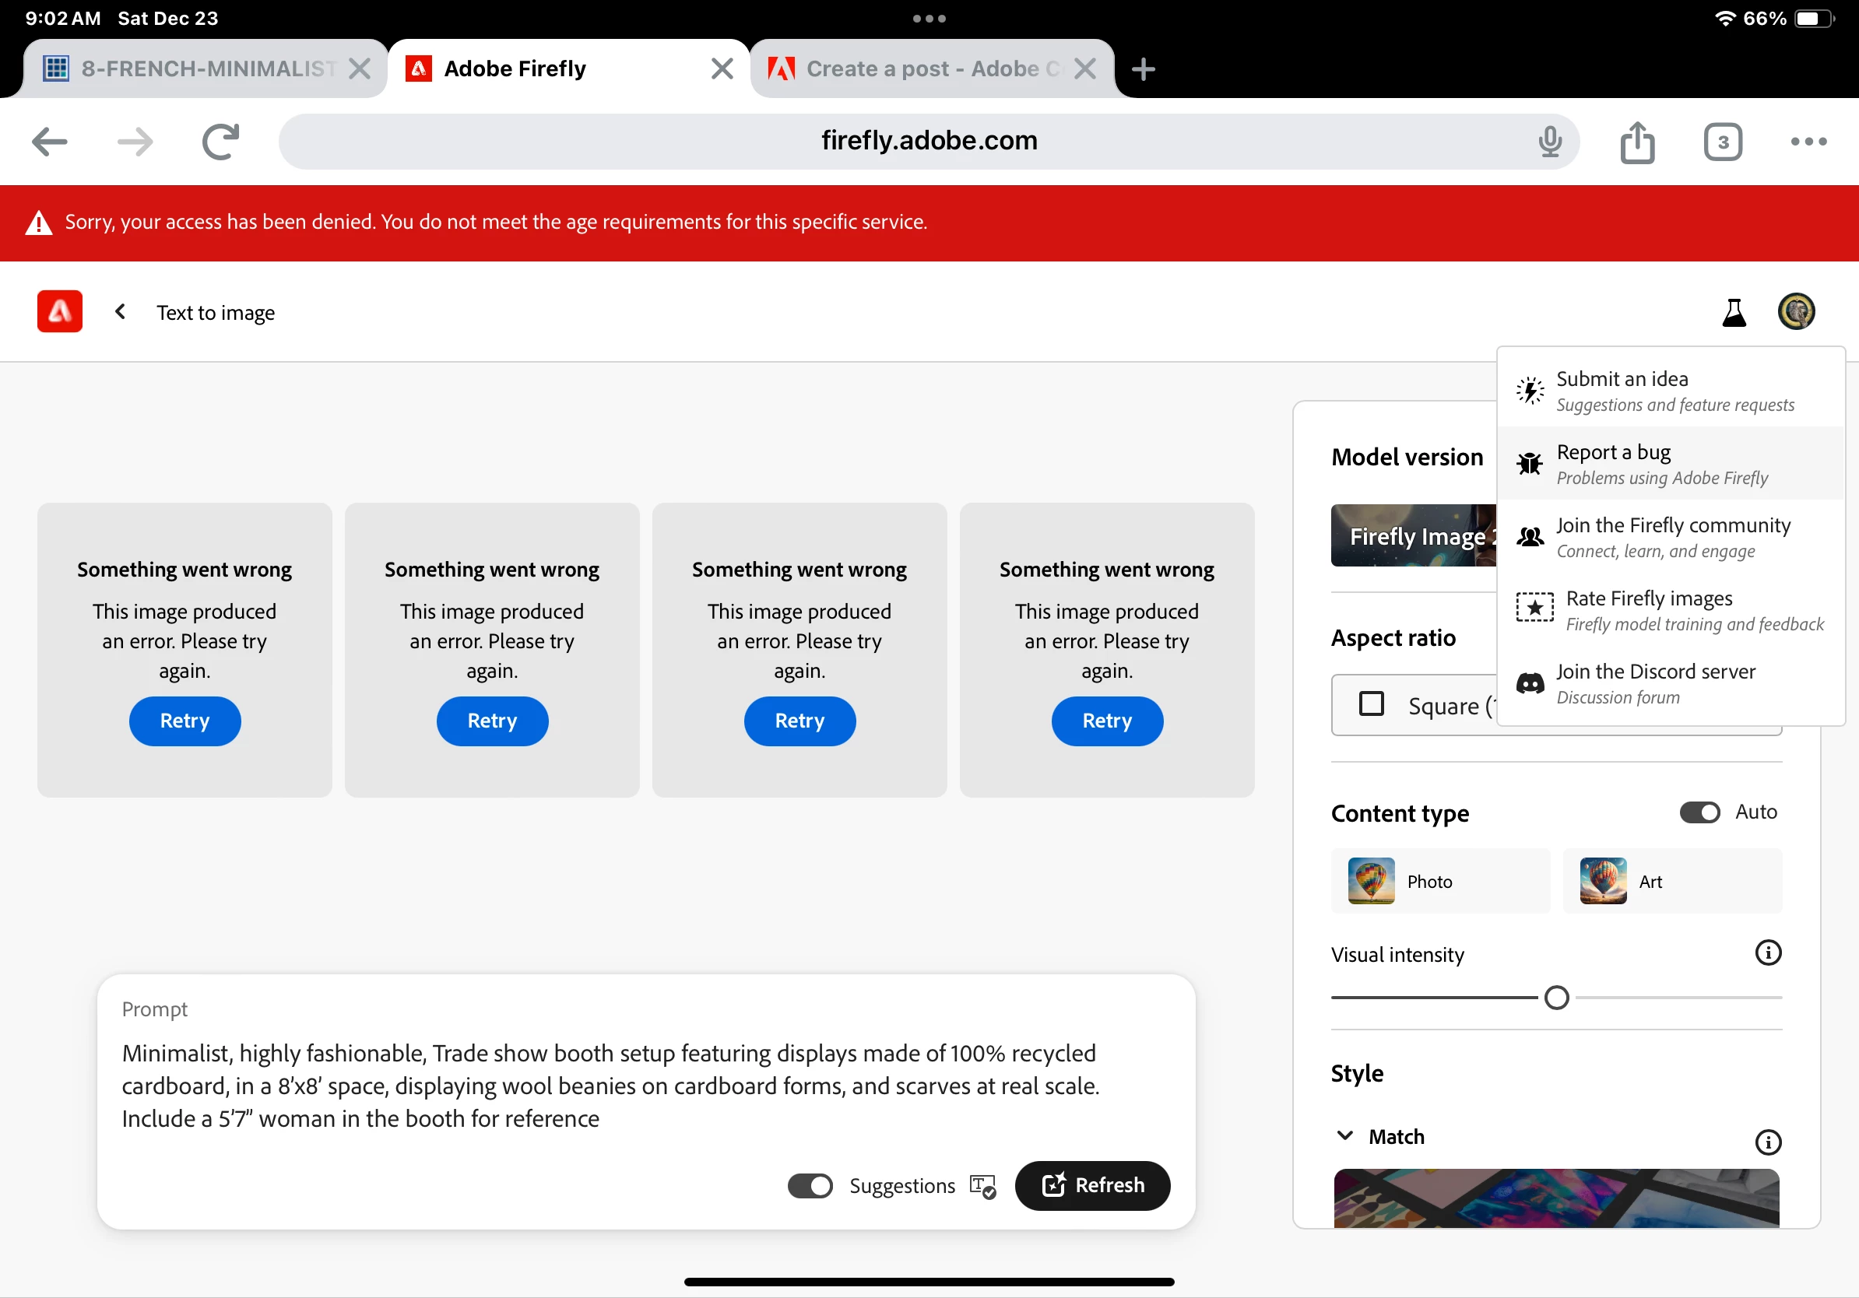Click the Visual intensity slider handle
This screenshot has height=1298, width=1859.
(x=1556, y=998)
